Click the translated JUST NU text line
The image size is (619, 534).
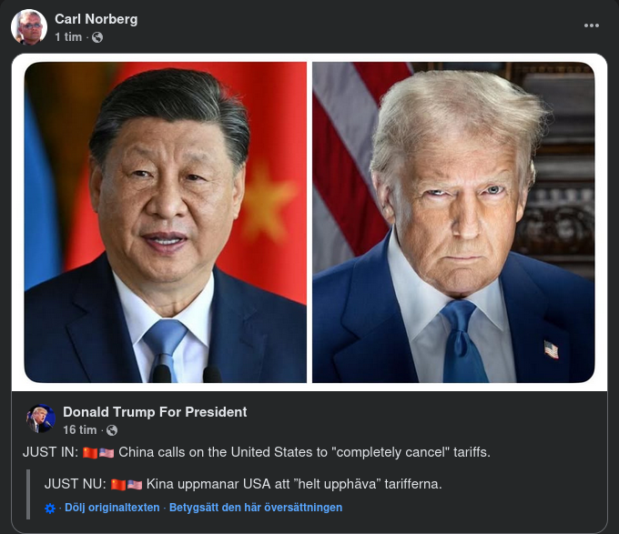point(243,484)
